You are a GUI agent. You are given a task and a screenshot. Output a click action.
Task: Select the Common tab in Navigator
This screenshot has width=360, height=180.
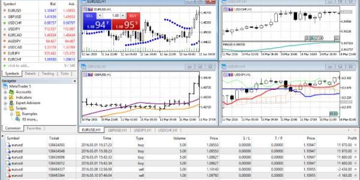[13, 128]
